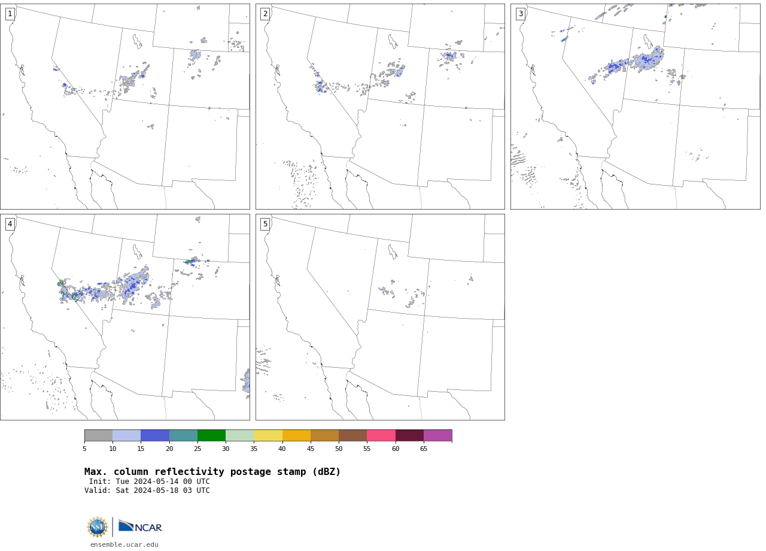Screen dimensions: 766x551
Task: Click the NCAR logo
Action: click(x=140, y=526)
